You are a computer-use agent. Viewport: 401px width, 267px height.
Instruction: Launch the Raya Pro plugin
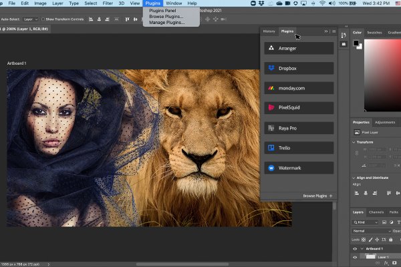coord(299,128)
